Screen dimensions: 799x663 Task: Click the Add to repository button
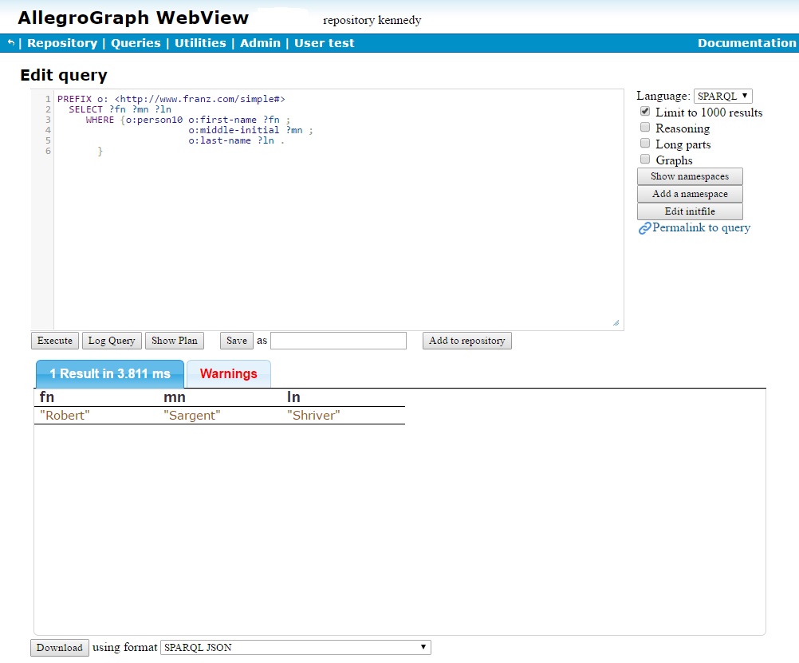[467, 341]
